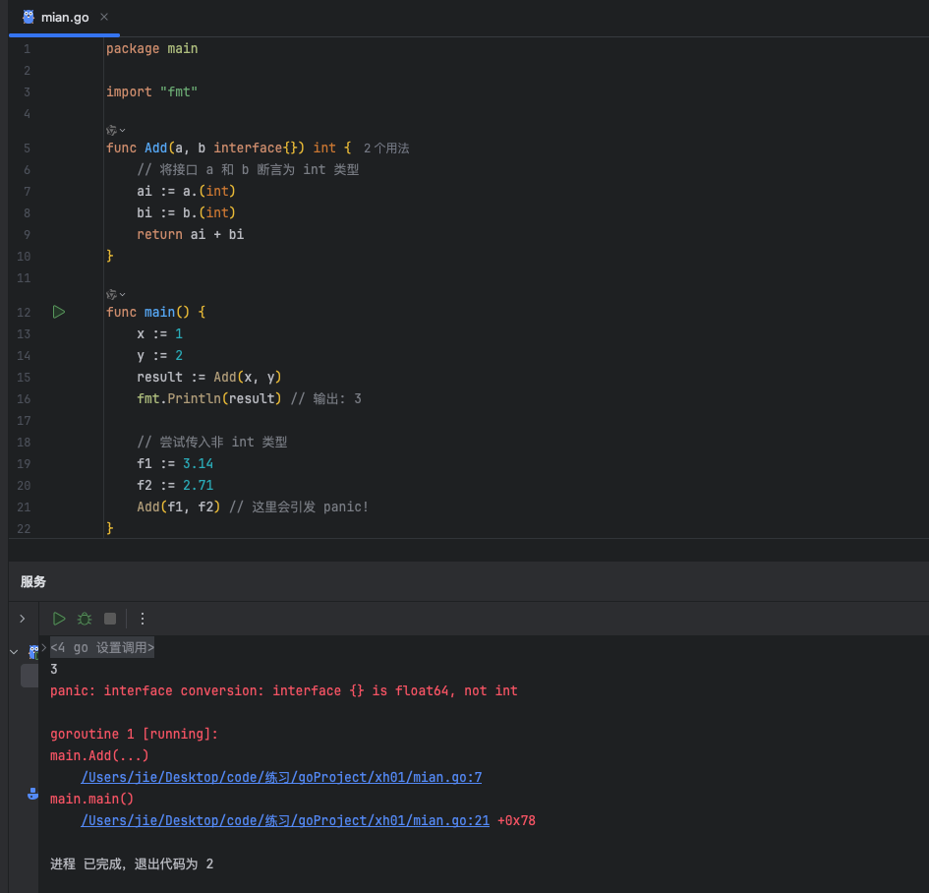This screenshot has height=893, width=929.
Task: Show usages via the '2 个用法' hint
Action: click(x=386, y=149)
